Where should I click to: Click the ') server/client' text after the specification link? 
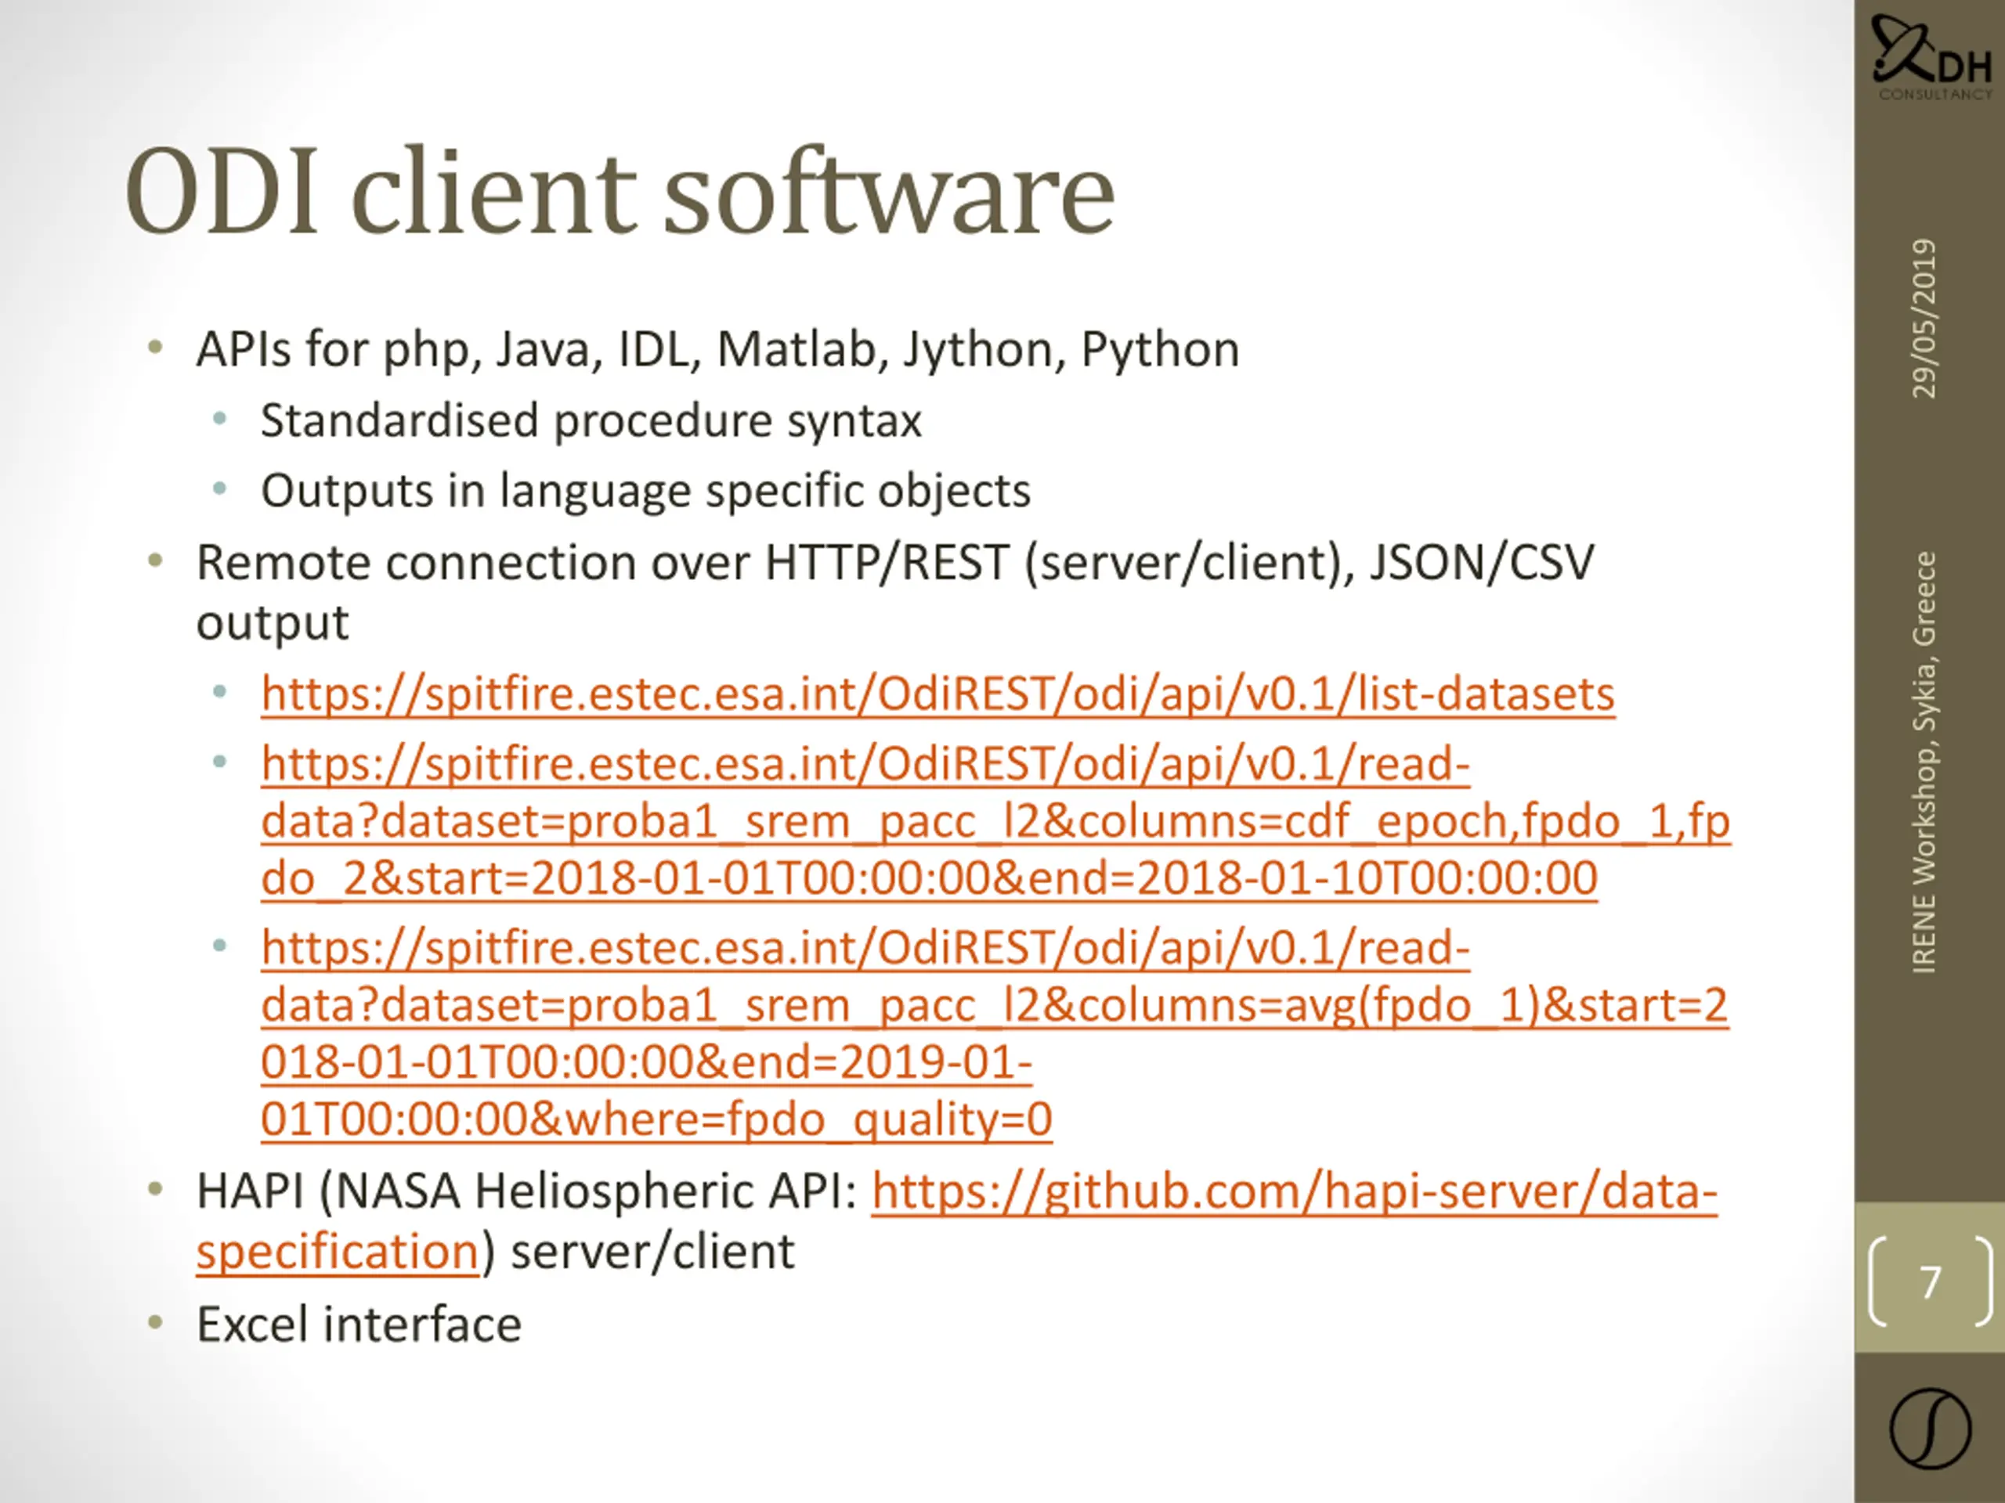pyautogui.click(x=638, y=1252)
